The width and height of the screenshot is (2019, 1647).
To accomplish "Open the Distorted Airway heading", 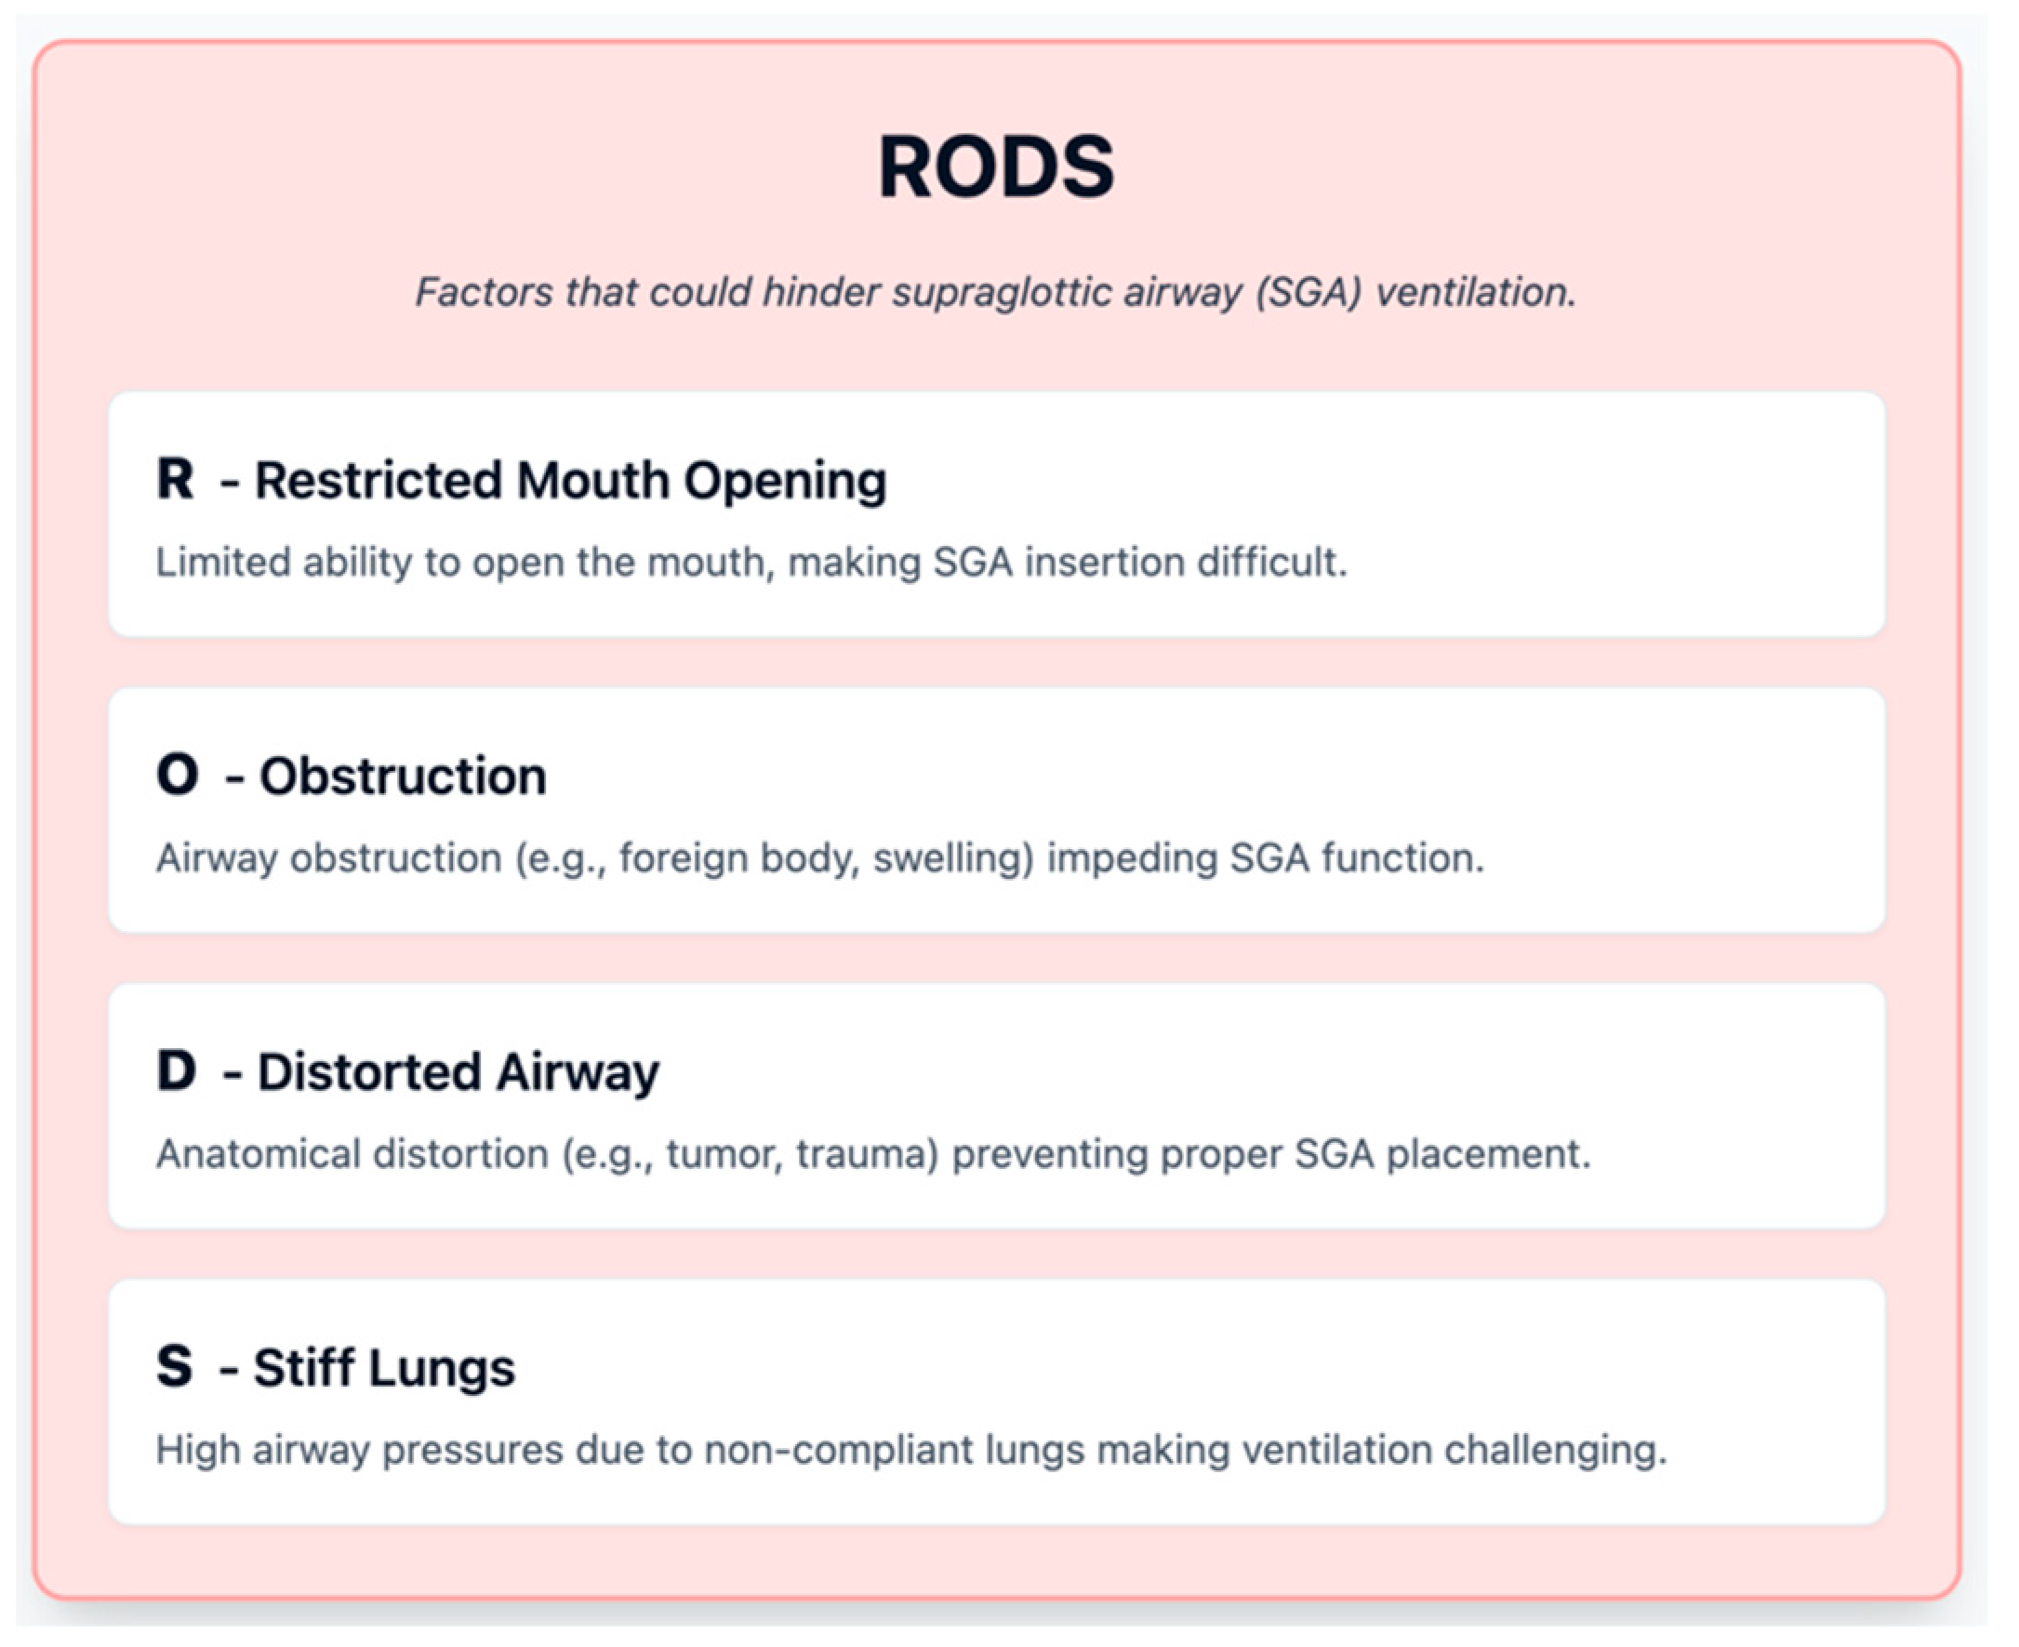I will coord(458,1072).
